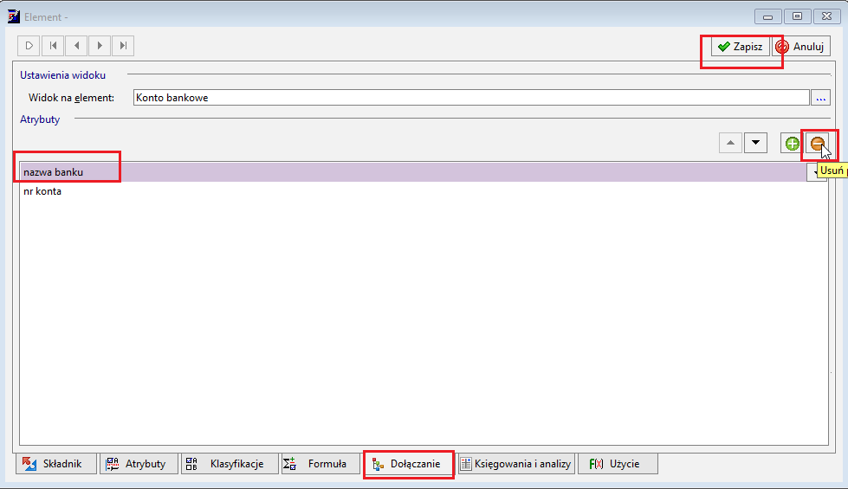
Task: Switch to the Użycie tab
Action: point(618,464)
